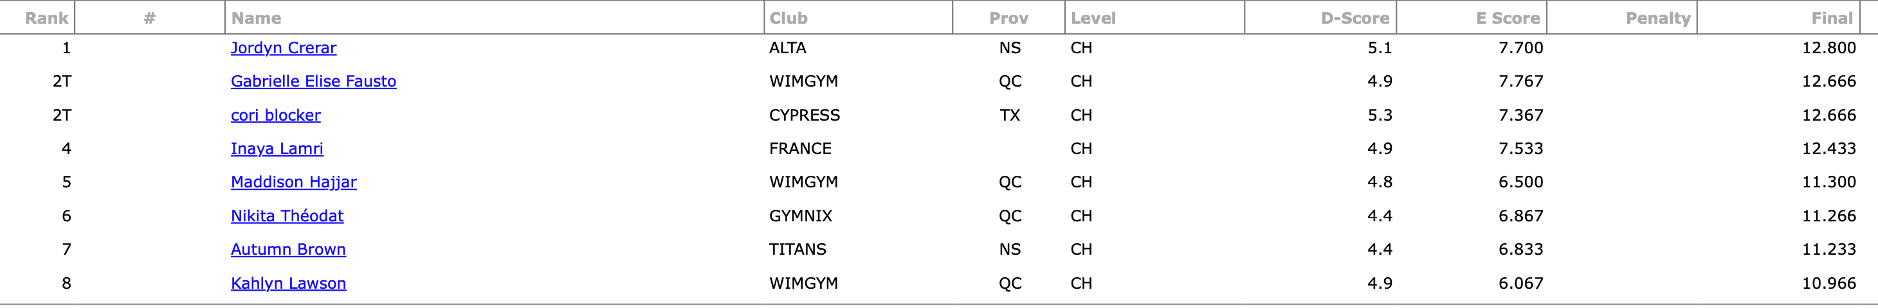
Task: Select the Maddison Hajjar link
Action: pos(294,182)
